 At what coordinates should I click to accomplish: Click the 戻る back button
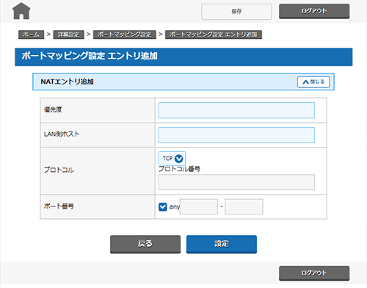click(x=145, y=244)
